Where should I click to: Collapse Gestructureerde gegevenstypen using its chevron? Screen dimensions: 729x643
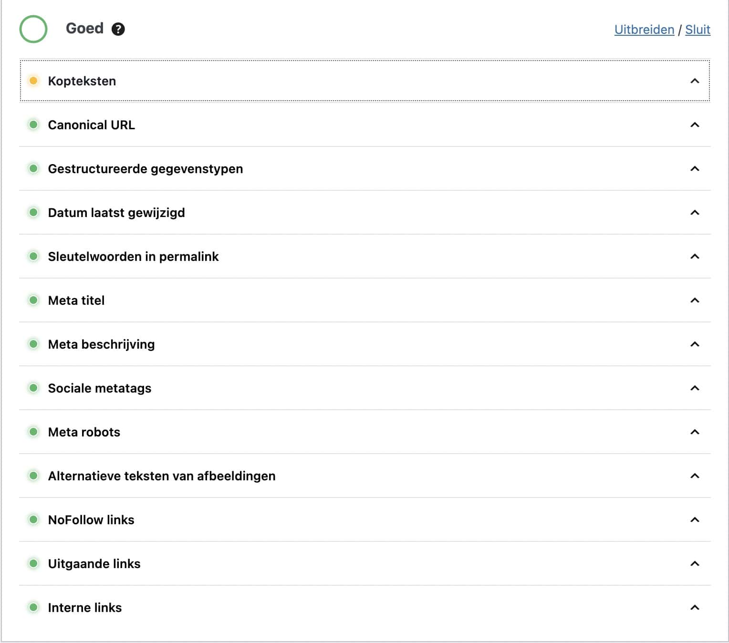[x=695, y=169]
